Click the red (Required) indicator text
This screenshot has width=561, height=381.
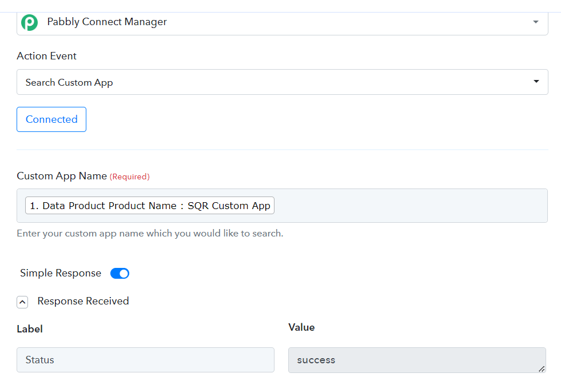click(129, 177)
